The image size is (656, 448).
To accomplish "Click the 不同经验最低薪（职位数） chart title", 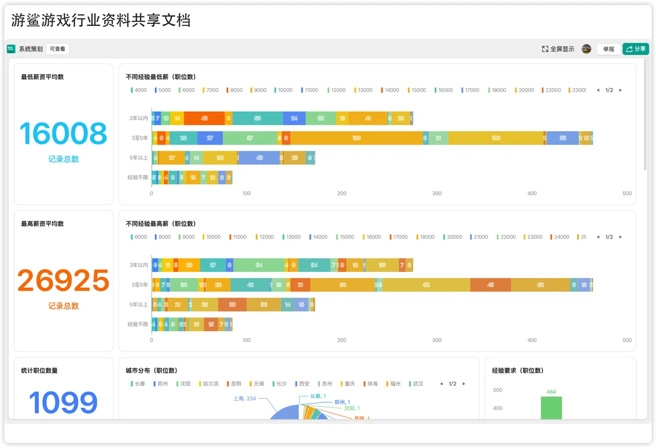I will (x=160, y=77).
